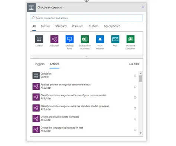The image size is (176, 146).
Task: Choose the Excel Online (Business) connector
Action: [x=85, y=39]
